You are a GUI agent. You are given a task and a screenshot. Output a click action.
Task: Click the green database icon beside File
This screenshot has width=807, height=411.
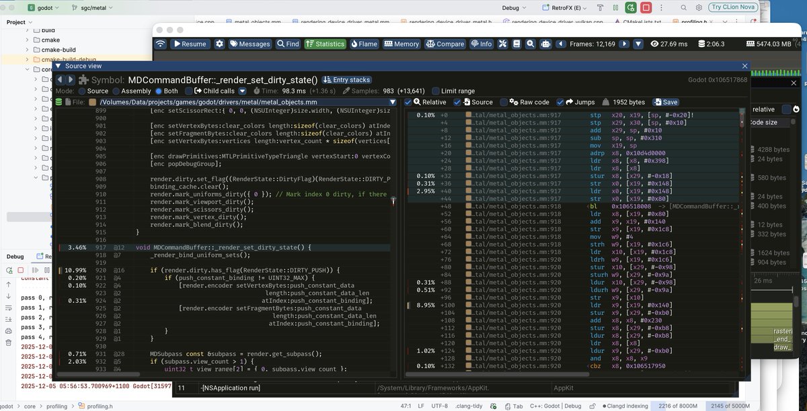point(59,102)
